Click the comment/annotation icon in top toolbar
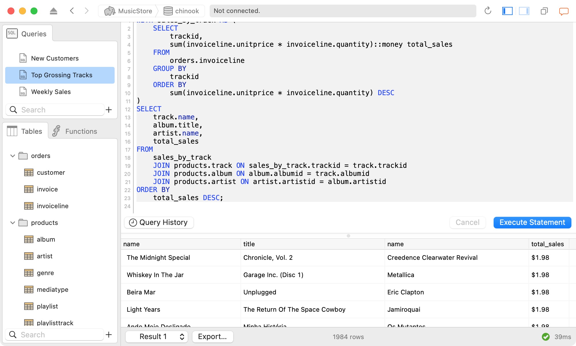Viewport: 576px width, 346px height. 563,11
